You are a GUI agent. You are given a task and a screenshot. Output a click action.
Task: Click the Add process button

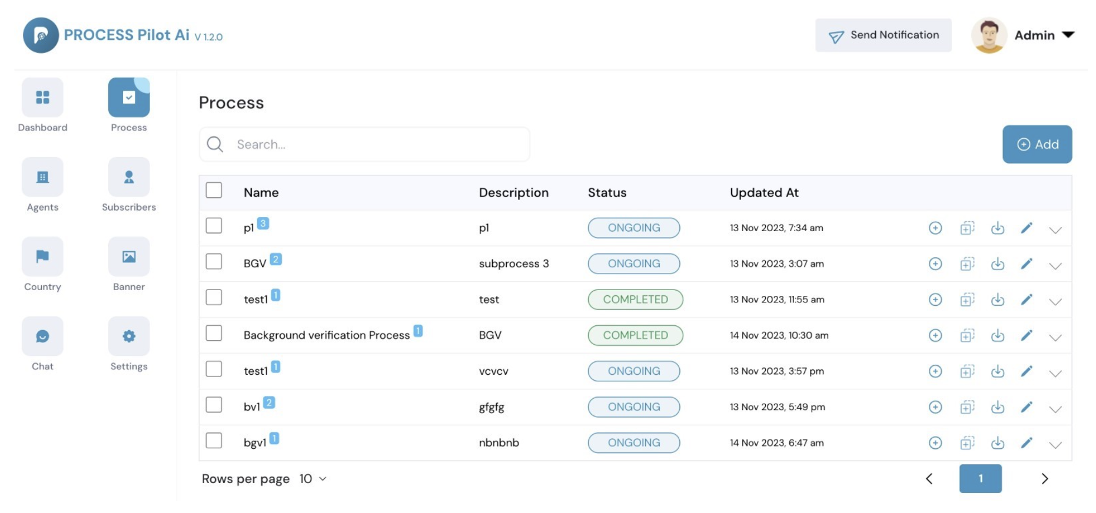[1037, 144]
